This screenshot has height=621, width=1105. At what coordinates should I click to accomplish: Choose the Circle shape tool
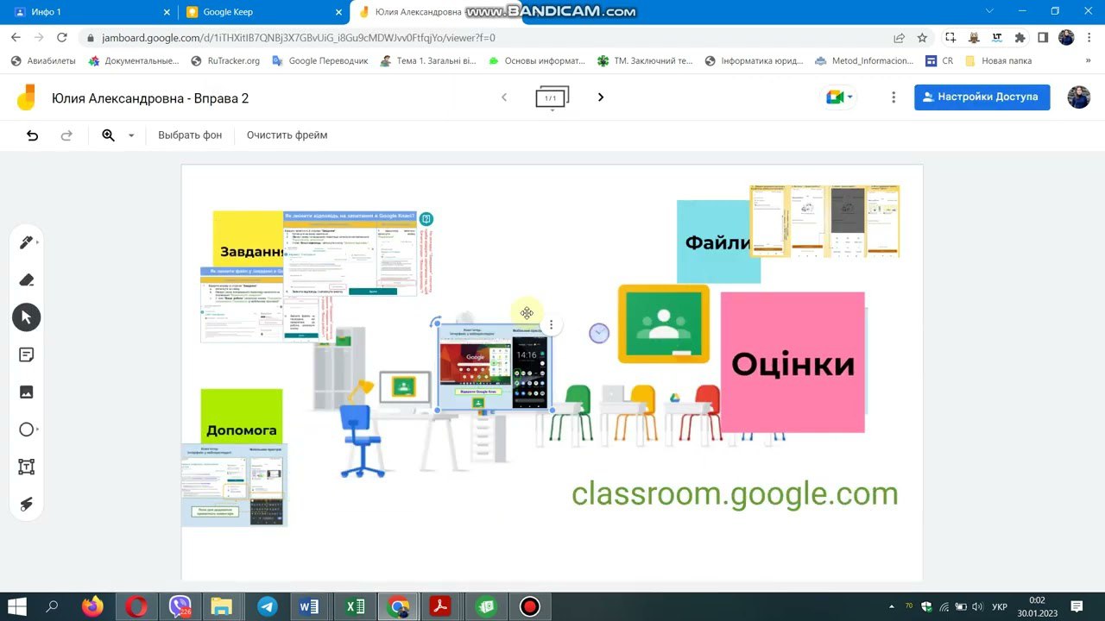(27, 430)
